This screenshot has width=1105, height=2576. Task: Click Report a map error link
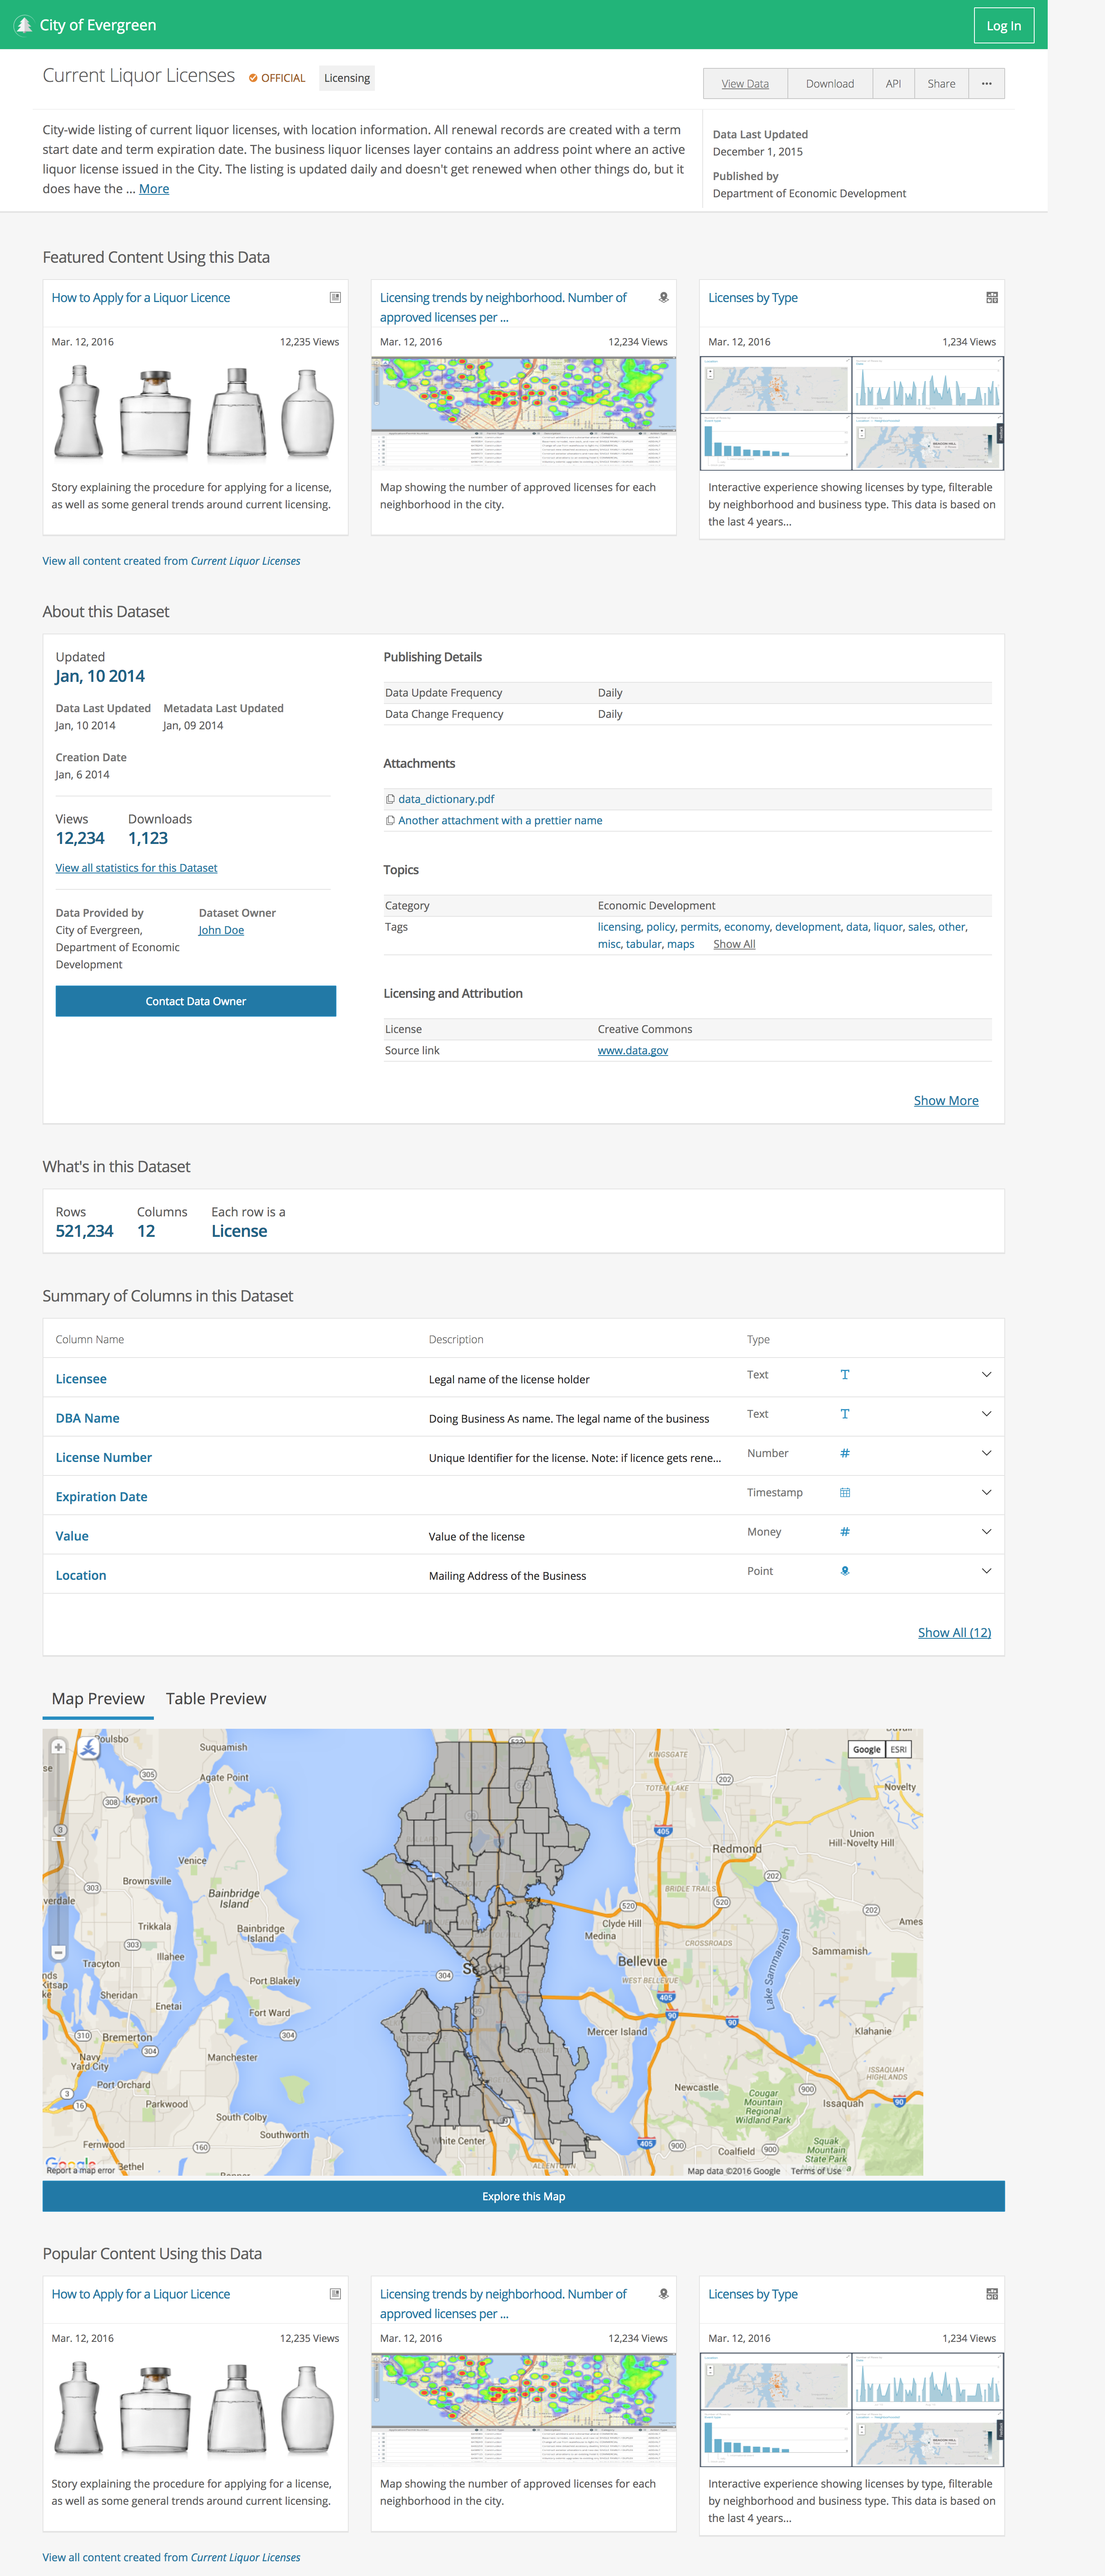point(81,2170)
